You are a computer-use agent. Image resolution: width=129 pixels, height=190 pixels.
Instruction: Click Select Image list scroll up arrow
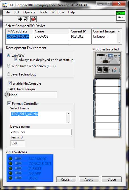(x=68, y=114)
